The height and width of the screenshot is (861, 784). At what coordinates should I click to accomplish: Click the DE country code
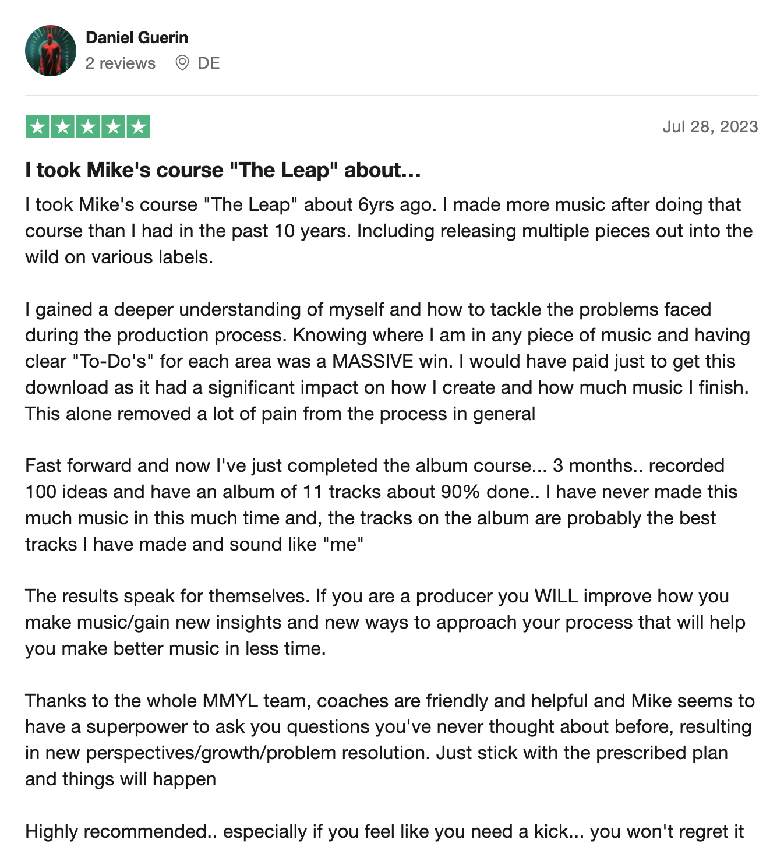(209, 63)
